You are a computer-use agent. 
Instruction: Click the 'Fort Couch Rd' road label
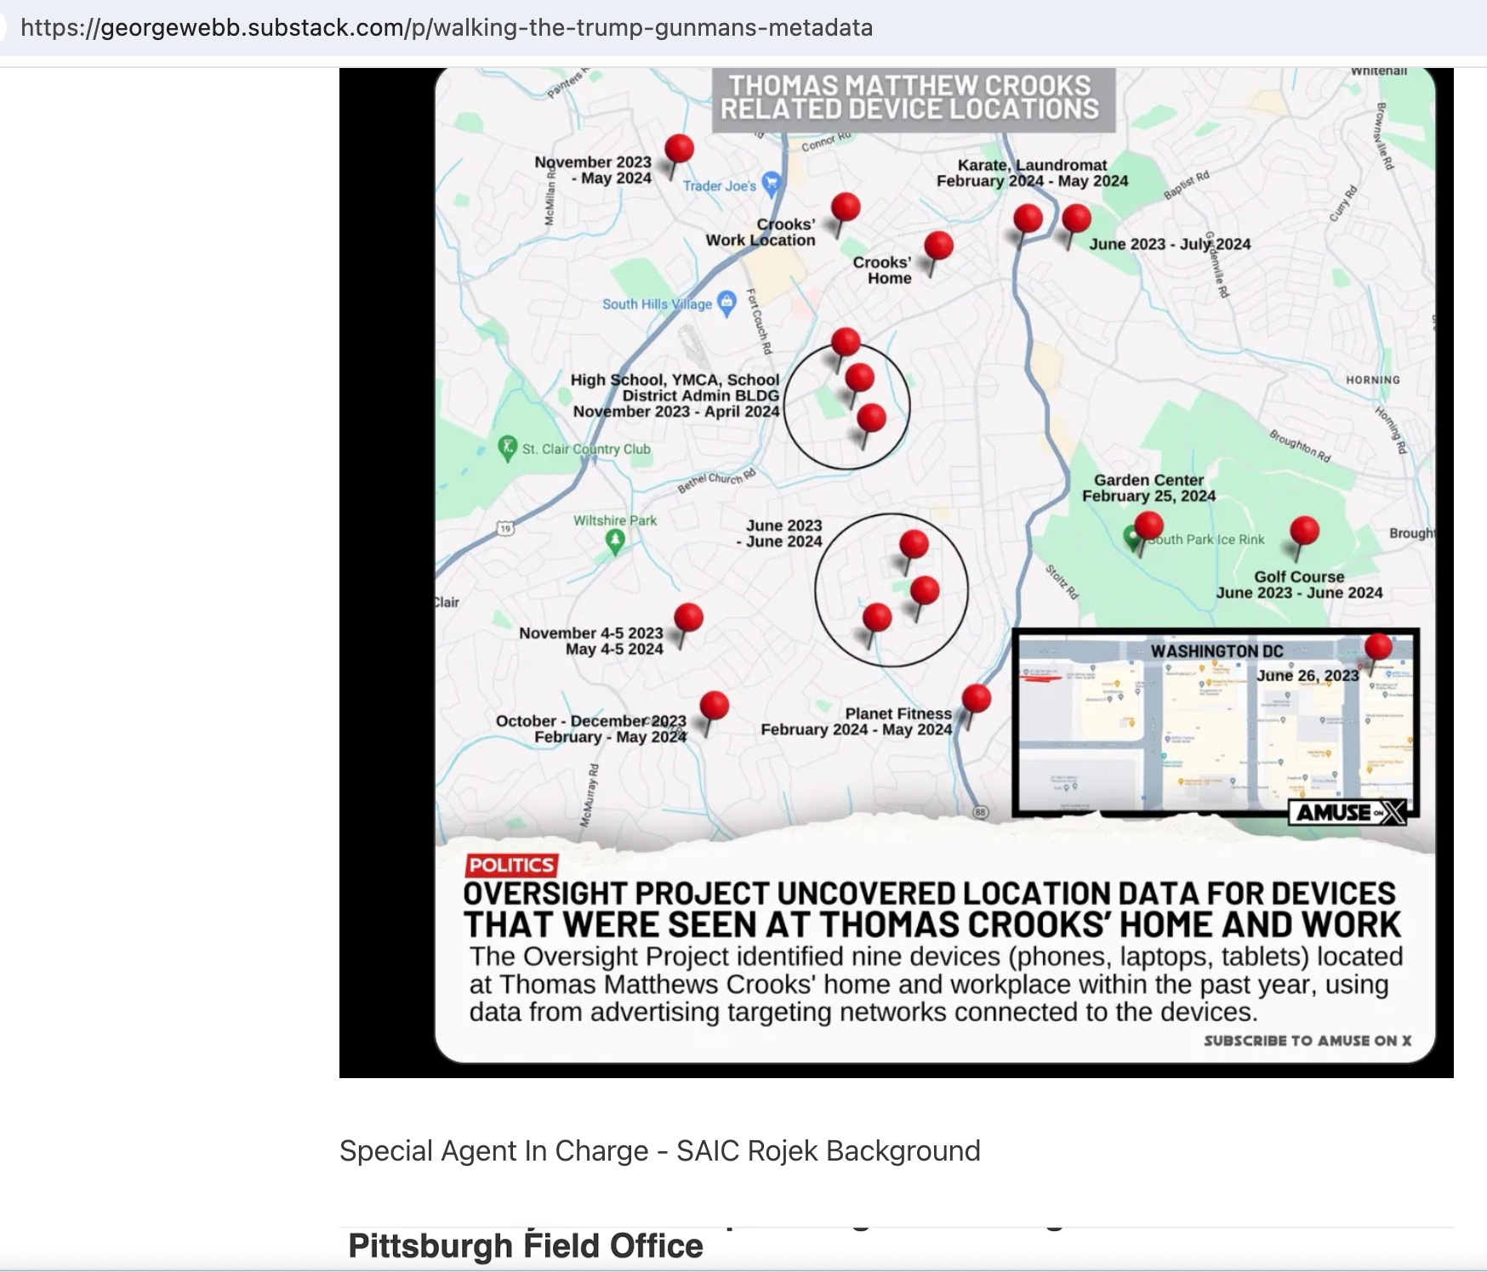click(x=759, y=321)
